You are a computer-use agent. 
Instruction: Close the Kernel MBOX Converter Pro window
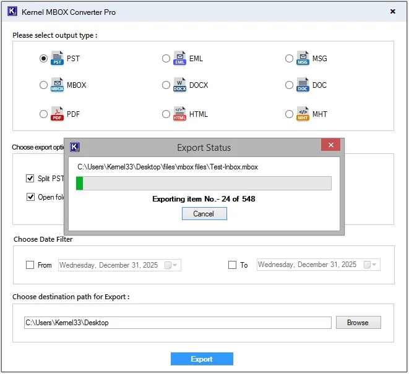(392, 12)
